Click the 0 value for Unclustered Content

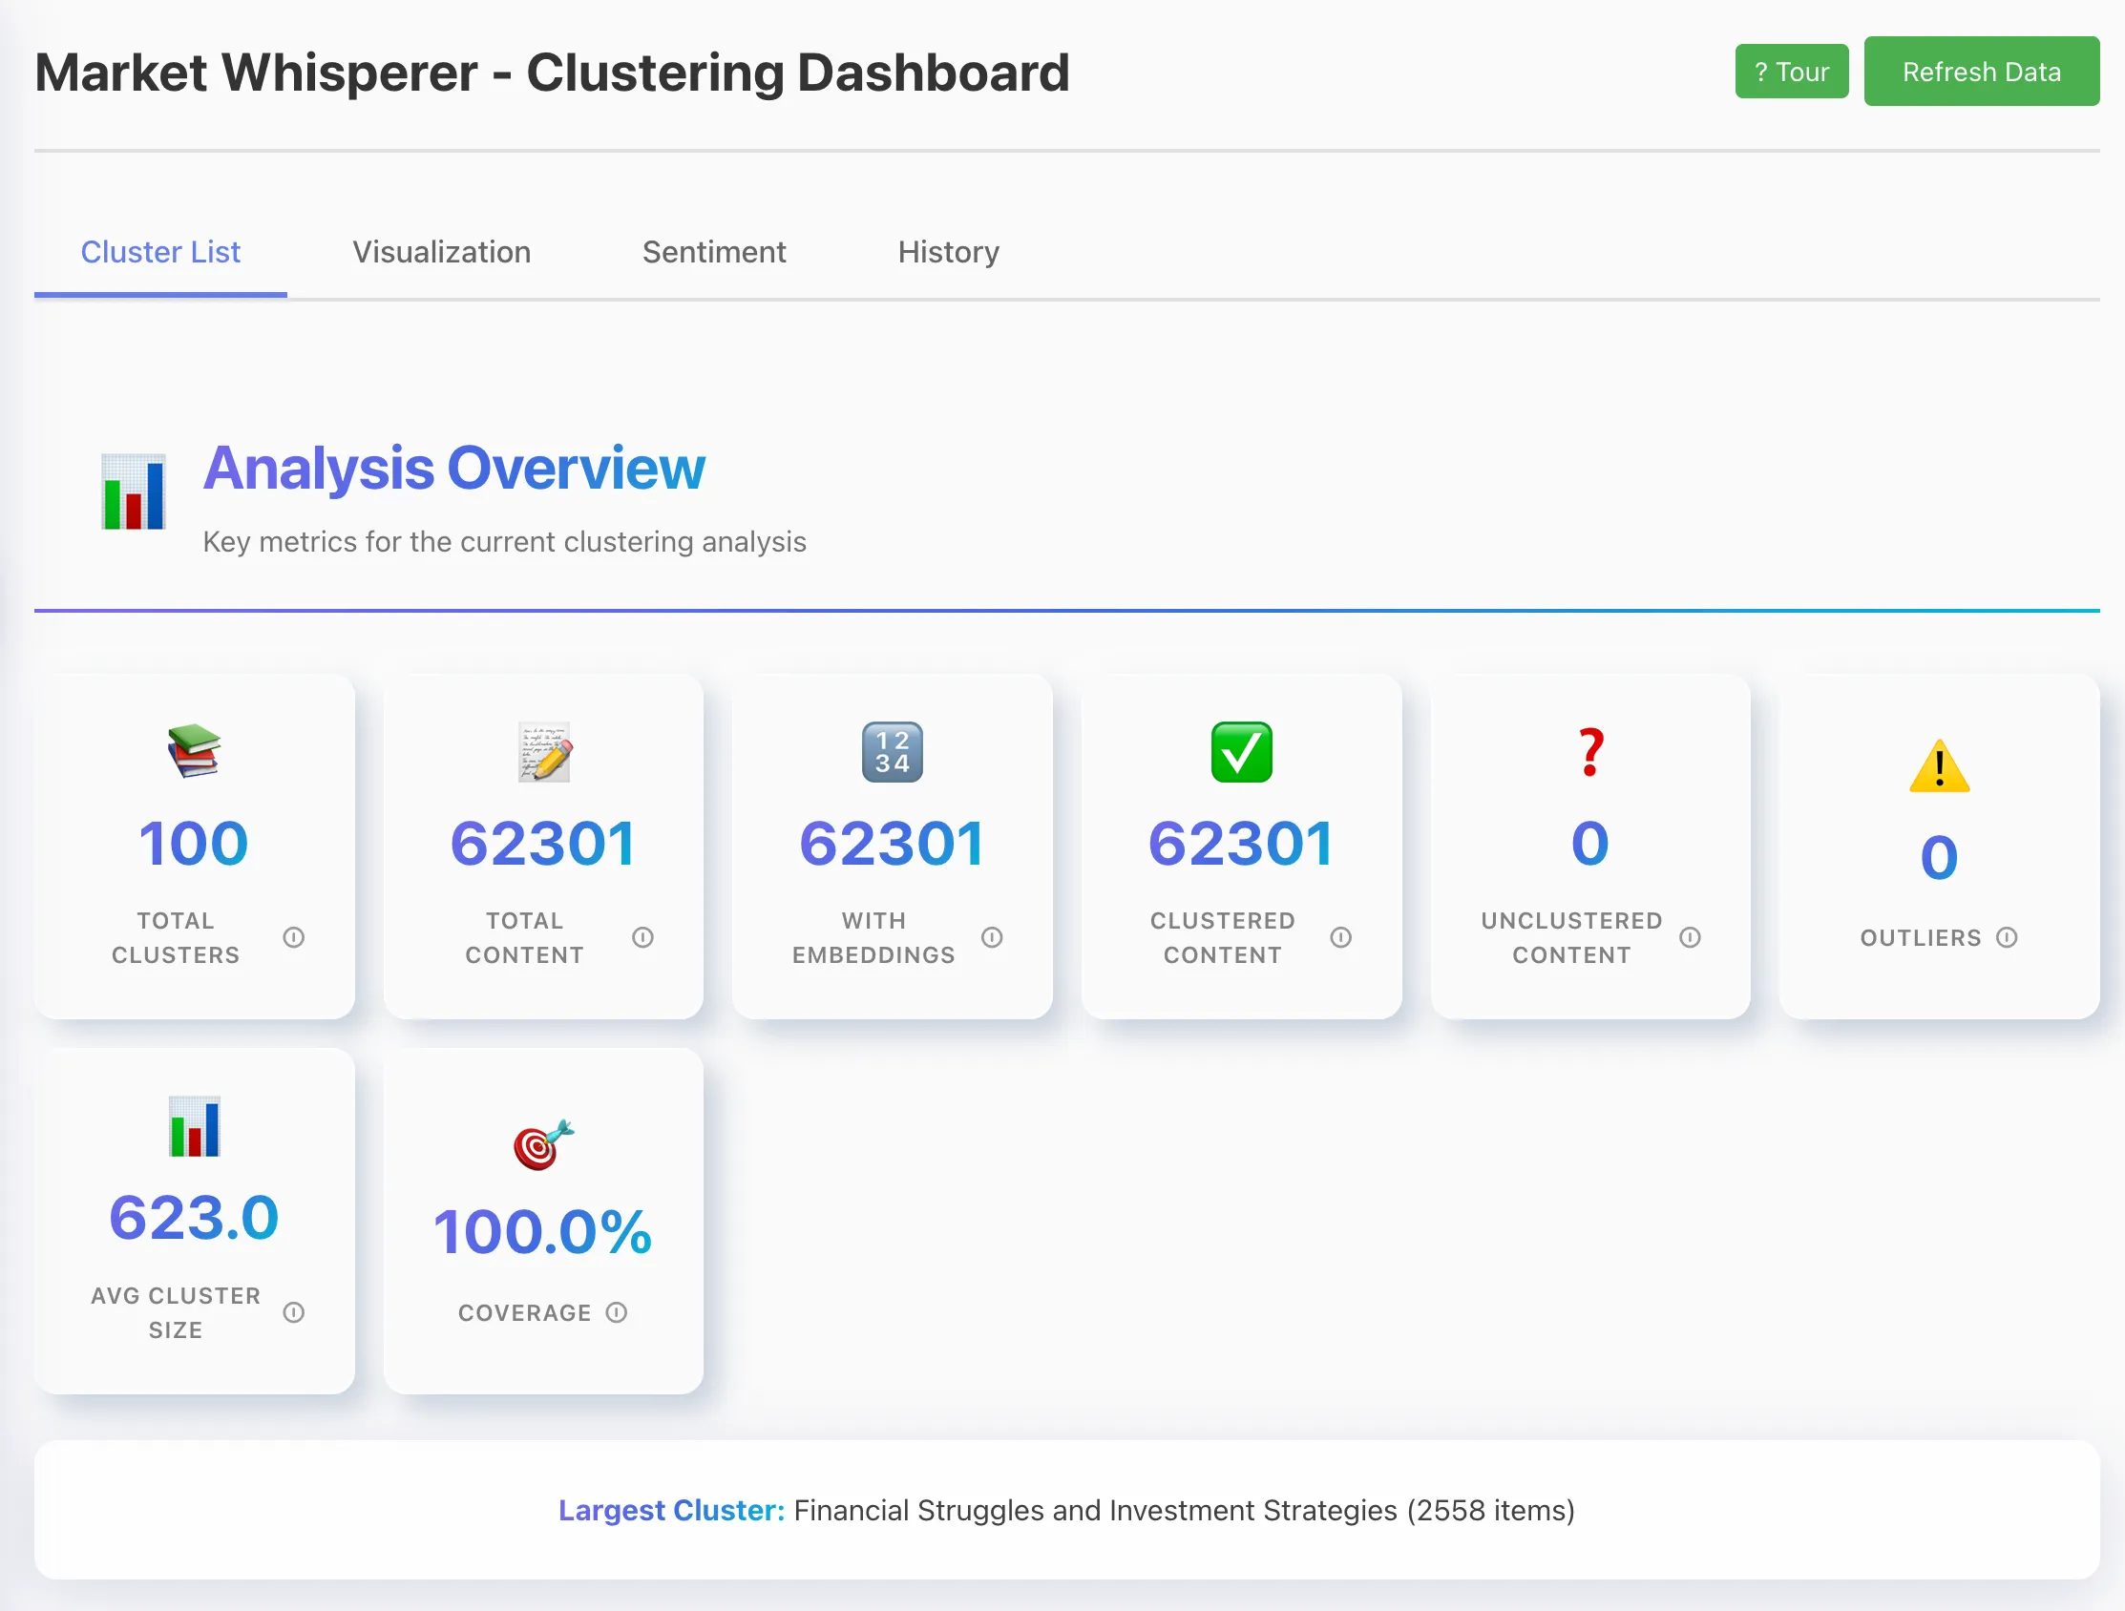tap(1590, 844)
